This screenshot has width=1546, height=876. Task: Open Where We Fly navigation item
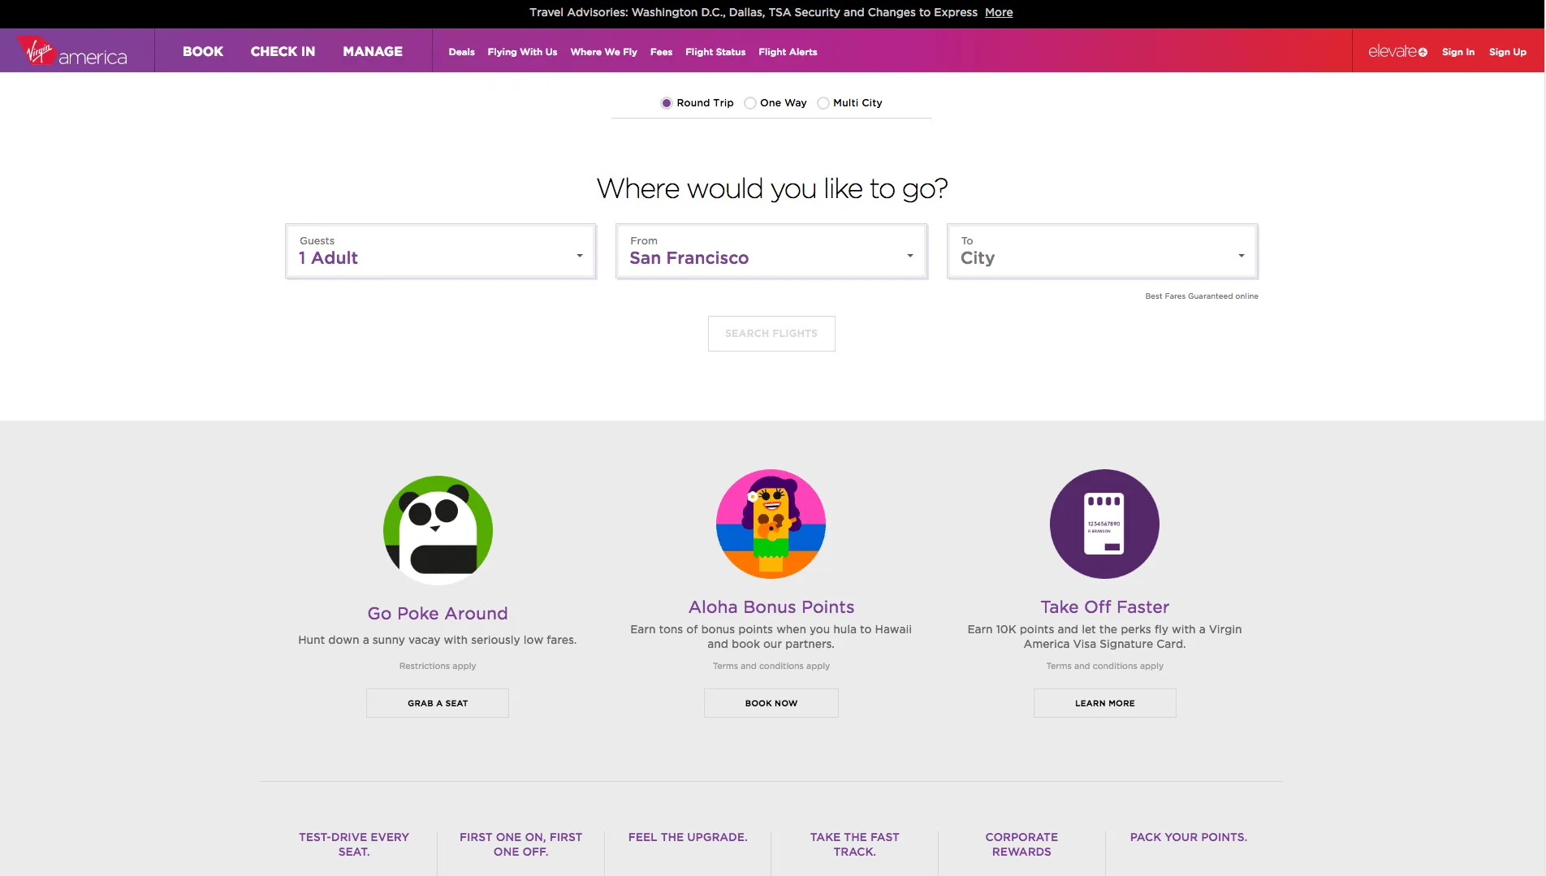tap(603, 52)
